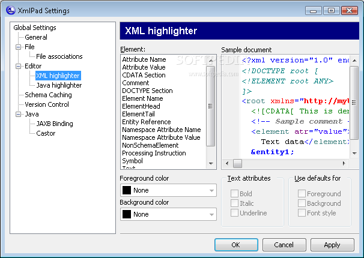Click the DOCTYPE root line in sample
Viewport: 364px width, 258px height.
[280, 71]
